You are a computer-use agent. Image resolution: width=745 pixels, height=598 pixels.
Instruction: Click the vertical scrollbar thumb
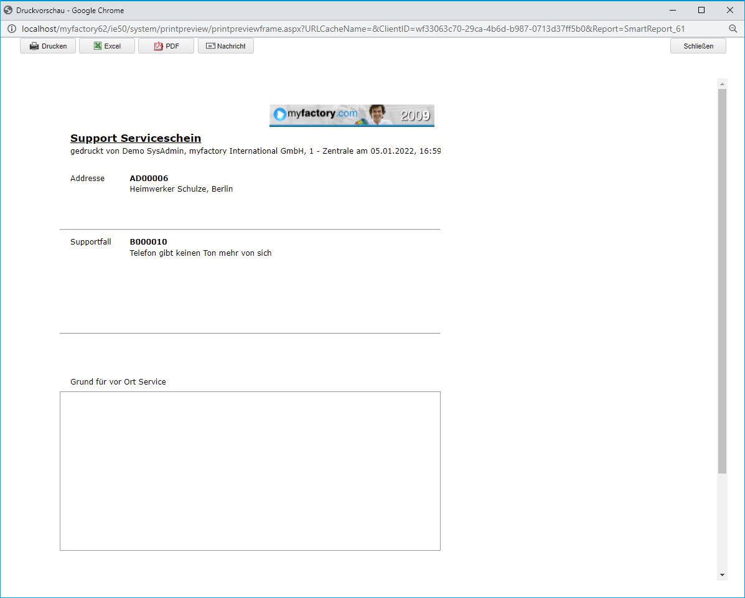click(722, 281)
